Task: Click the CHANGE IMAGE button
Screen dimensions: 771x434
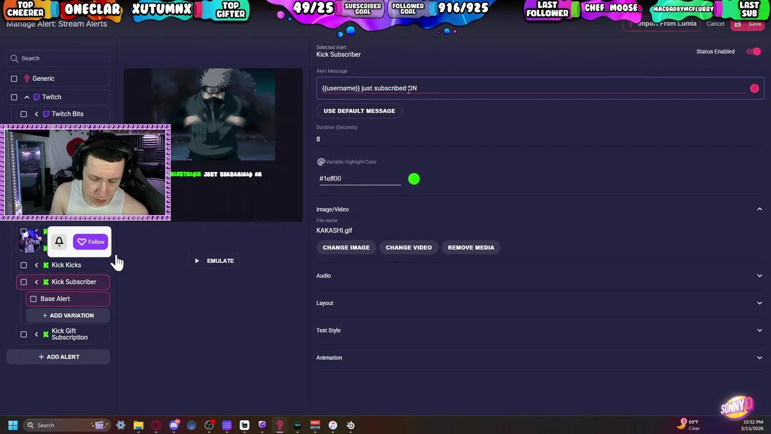Action: [346, 248]
